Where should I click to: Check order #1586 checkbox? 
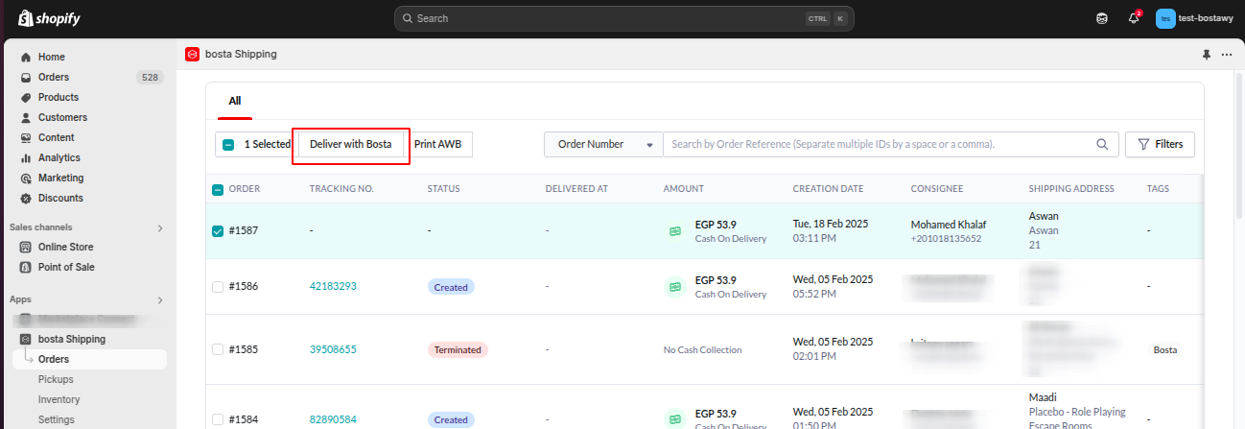click(218, 286)
